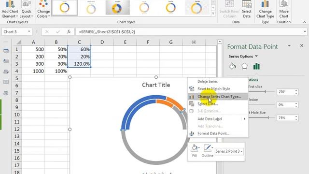
Task: Click the Select All corner triangle
Action: pyautogui.click(x=18, y=42)
